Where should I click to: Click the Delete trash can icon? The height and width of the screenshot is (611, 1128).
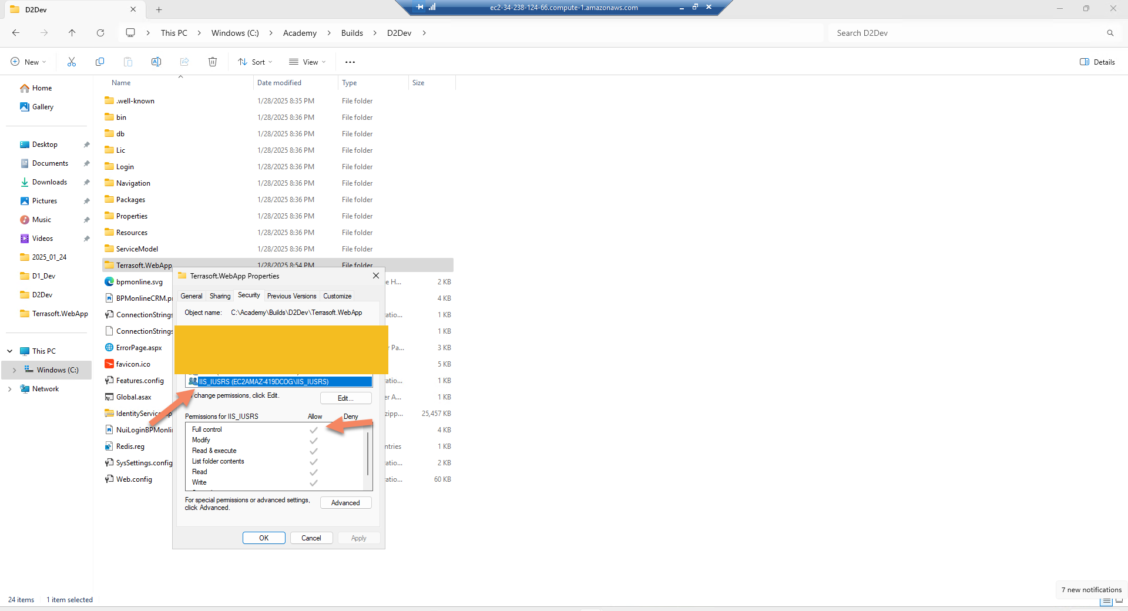tap(213, 62)
